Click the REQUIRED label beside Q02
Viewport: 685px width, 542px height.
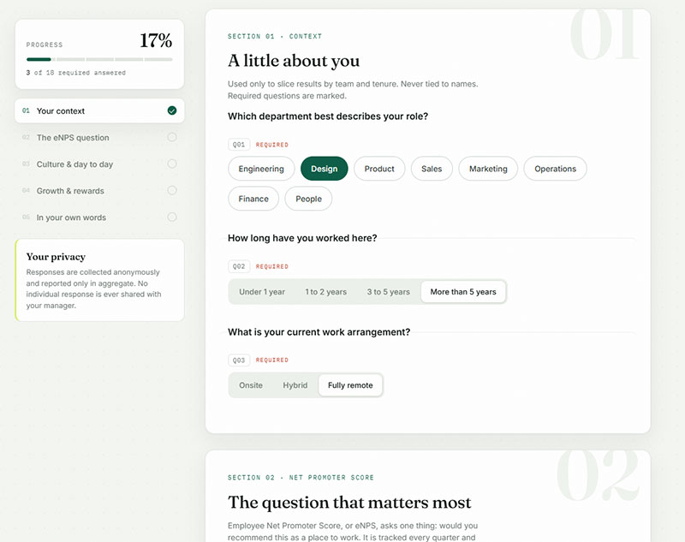[272, 266]
